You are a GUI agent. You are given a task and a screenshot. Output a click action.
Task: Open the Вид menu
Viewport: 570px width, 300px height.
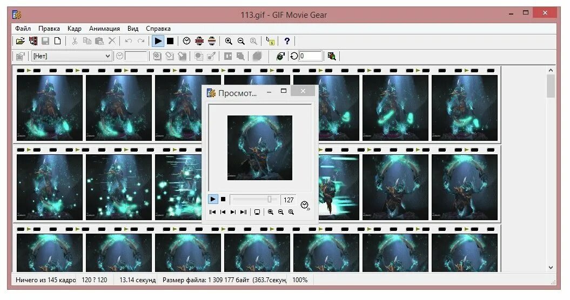(133, 29)
